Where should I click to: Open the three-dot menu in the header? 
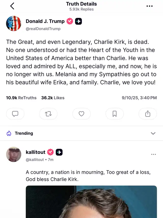(x=150, y=6)
